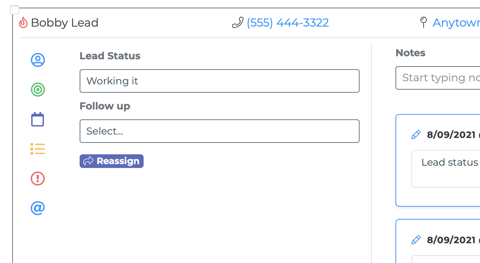Edit the second note with pencil icon
Image resolution: width=480 pixels, height=263 pixels.
pyautogui.click(x=416, y=240)
